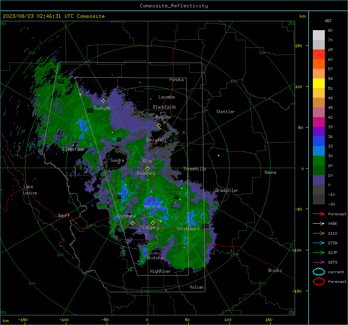Screen dimensions: 348x325
Task: Click the Didsbury label
Action: pyautogui.click(x=146, y=173)
